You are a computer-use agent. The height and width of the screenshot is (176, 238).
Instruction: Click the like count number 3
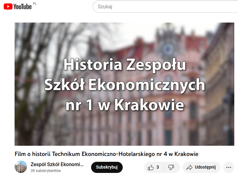tap(157, 167)
